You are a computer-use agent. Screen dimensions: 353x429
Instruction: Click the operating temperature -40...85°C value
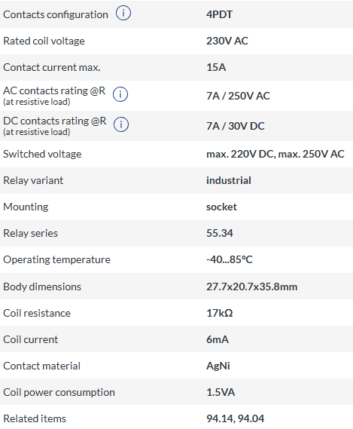coord(230,259)
